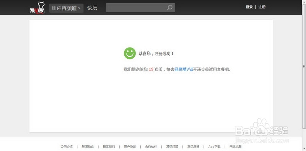Open the 内容频道 dropdown menu
This screenshot has width=306, height=151.
(66, 8)
